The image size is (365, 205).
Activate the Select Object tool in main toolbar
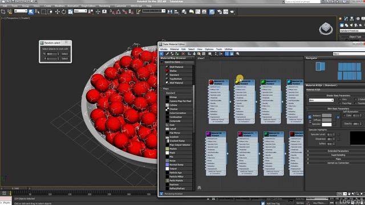click(31, 11)
